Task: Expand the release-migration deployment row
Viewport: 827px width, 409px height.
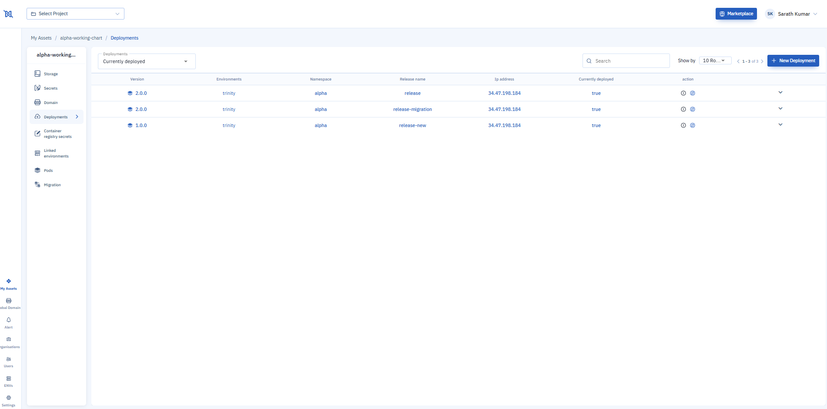Action: point(780,108)
